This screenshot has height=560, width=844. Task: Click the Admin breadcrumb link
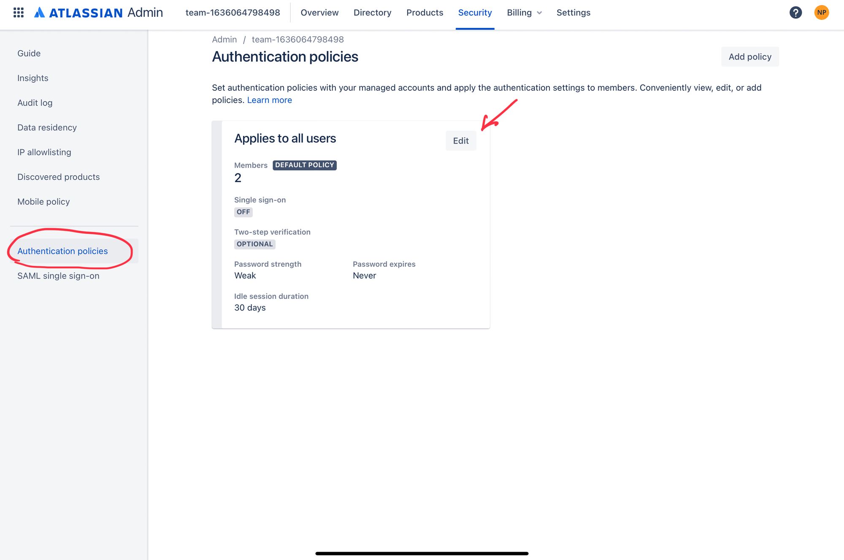point(225,40)
